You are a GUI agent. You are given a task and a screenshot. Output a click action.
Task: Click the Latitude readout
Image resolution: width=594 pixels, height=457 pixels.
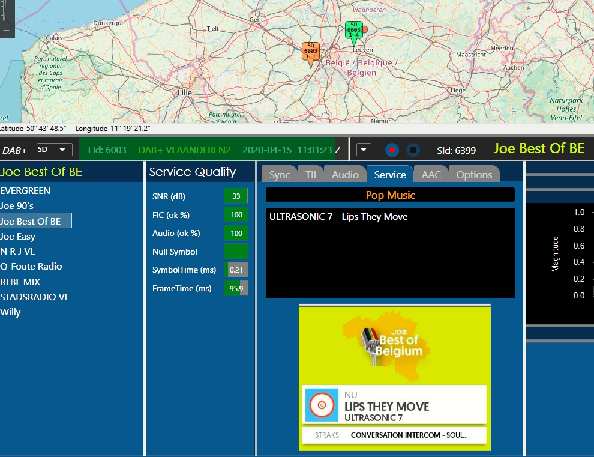(33, 128)
